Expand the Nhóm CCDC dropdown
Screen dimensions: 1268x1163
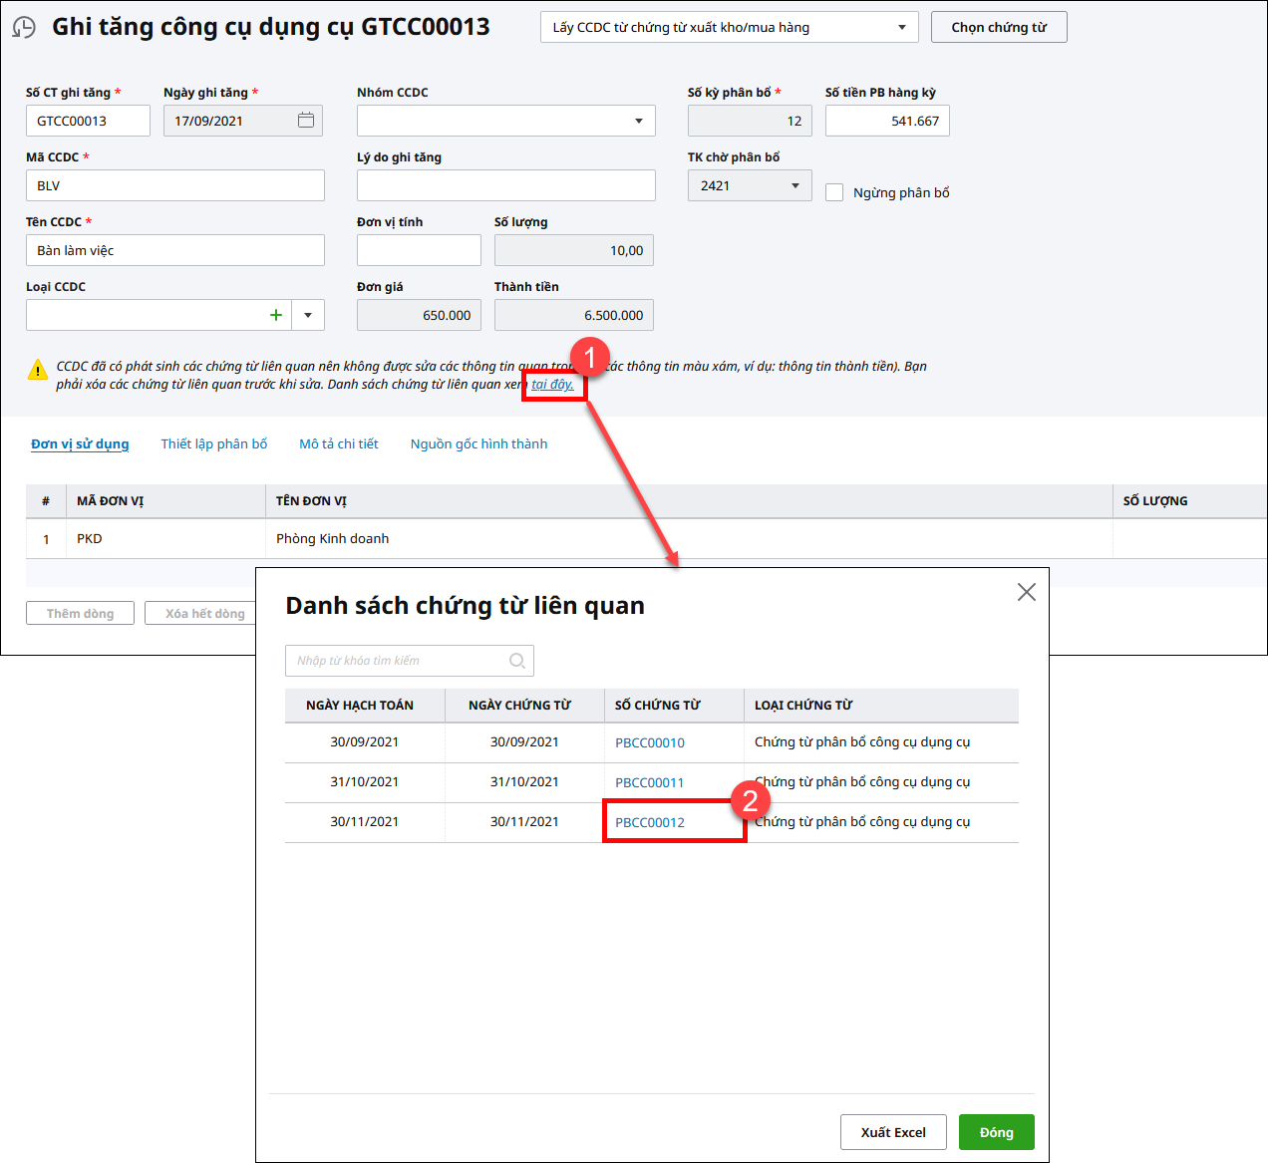coord(638,121)
